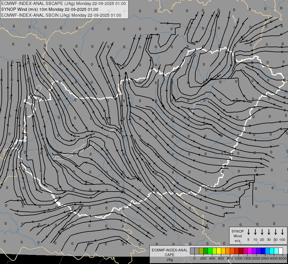Click the SBCIN title line at top
The height and width of the screenshot is (264, 288).
point(61,15)
